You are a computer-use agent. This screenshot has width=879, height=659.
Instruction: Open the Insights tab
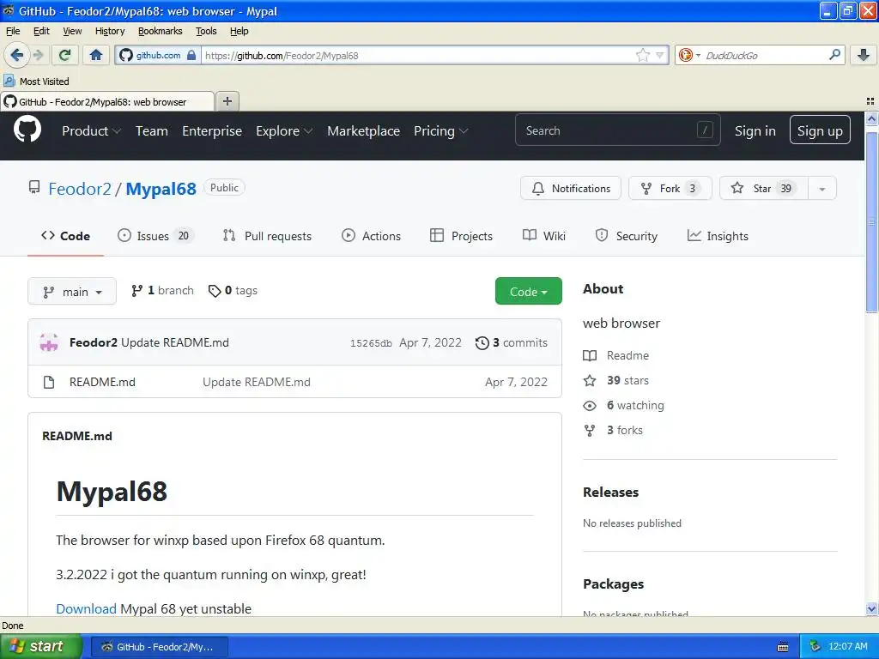tap(718, 236)
